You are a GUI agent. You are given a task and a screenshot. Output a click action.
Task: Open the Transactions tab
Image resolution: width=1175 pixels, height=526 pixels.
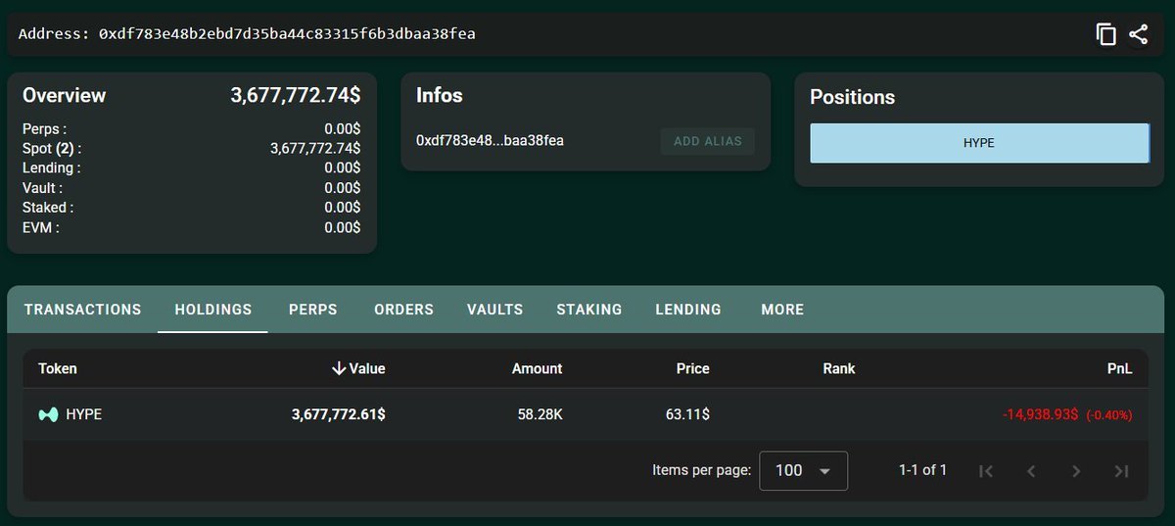click(83, 310)
